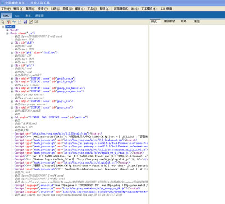Expand the div id pealh_con_a node
Image resolution: width=225 pixels, height=204 pixels.
click(12, 78)
